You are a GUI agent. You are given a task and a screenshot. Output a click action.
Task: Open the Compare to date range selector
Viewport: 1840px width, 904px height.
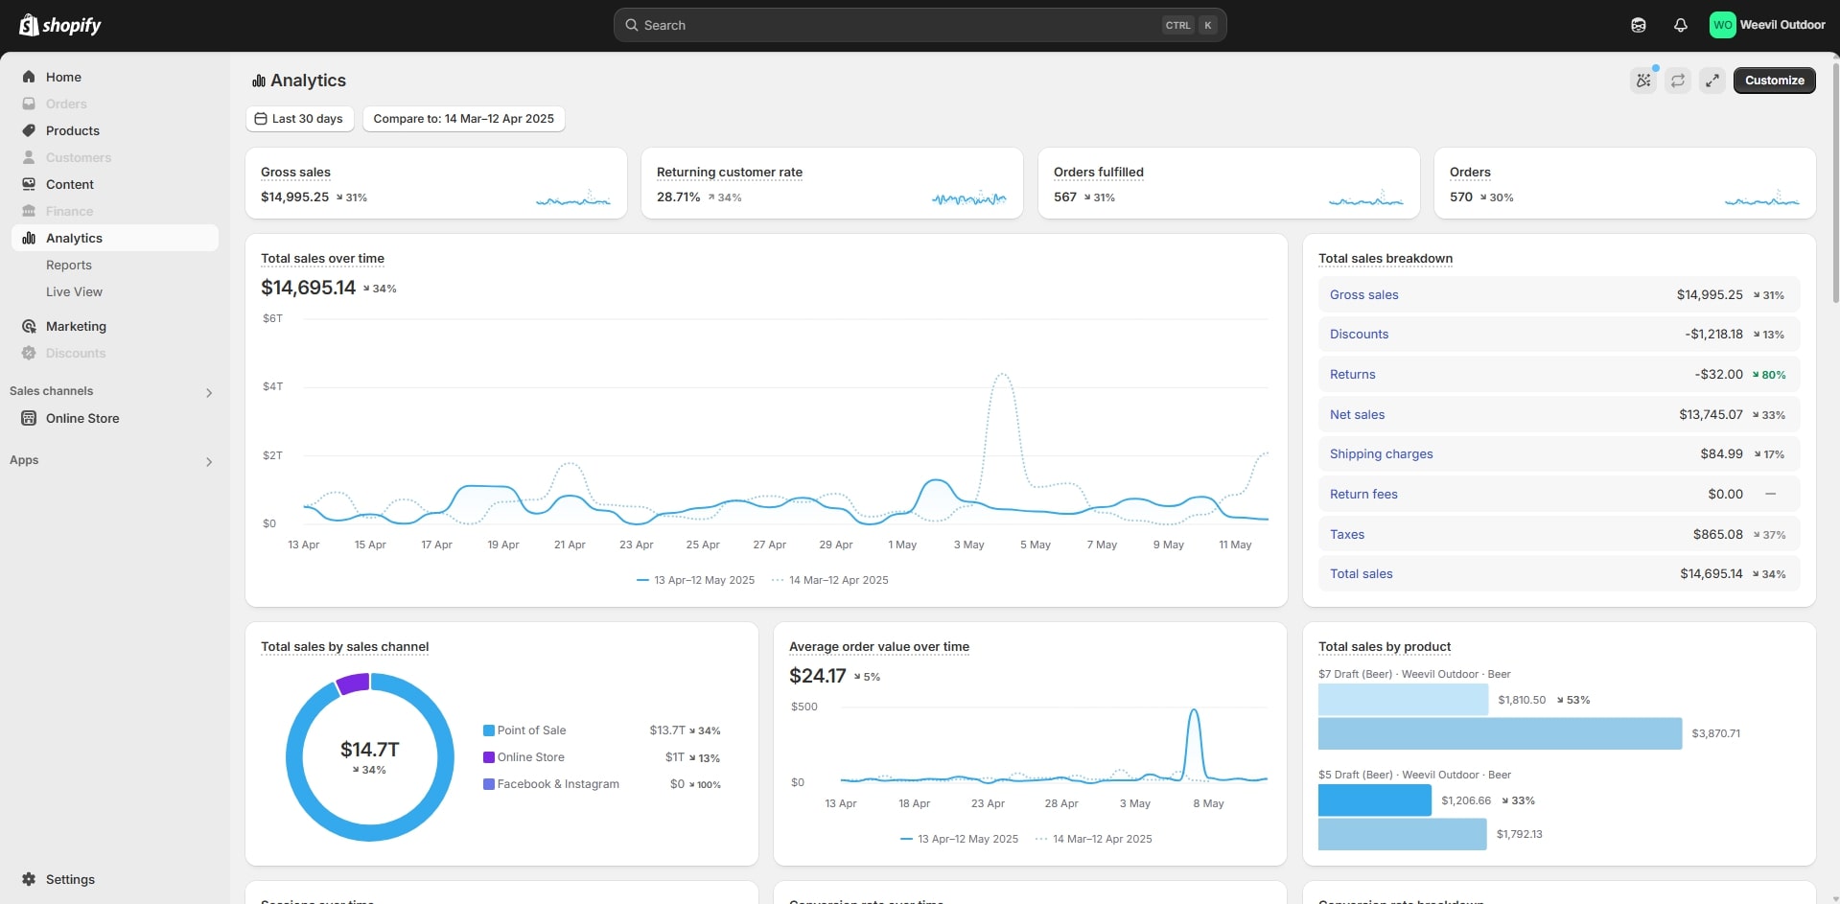point(463,119)
